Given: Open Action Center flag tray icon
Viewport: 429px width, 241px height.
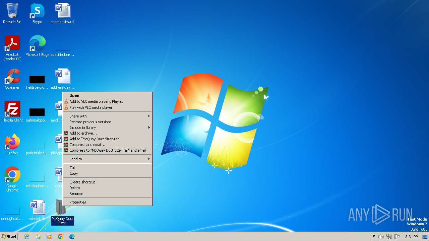Looking at the screenshot, I should pyautogui.click(x=397, y=237).
